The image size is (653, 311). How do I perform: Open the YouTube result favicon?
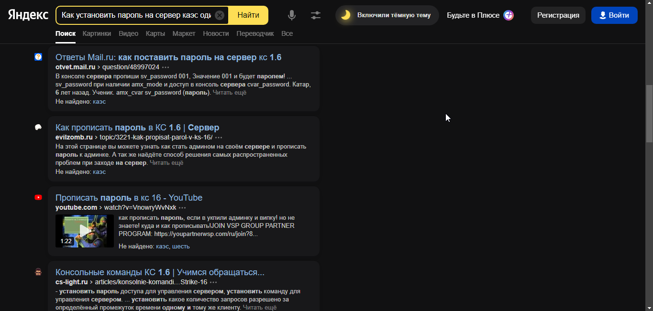(38, 197)
